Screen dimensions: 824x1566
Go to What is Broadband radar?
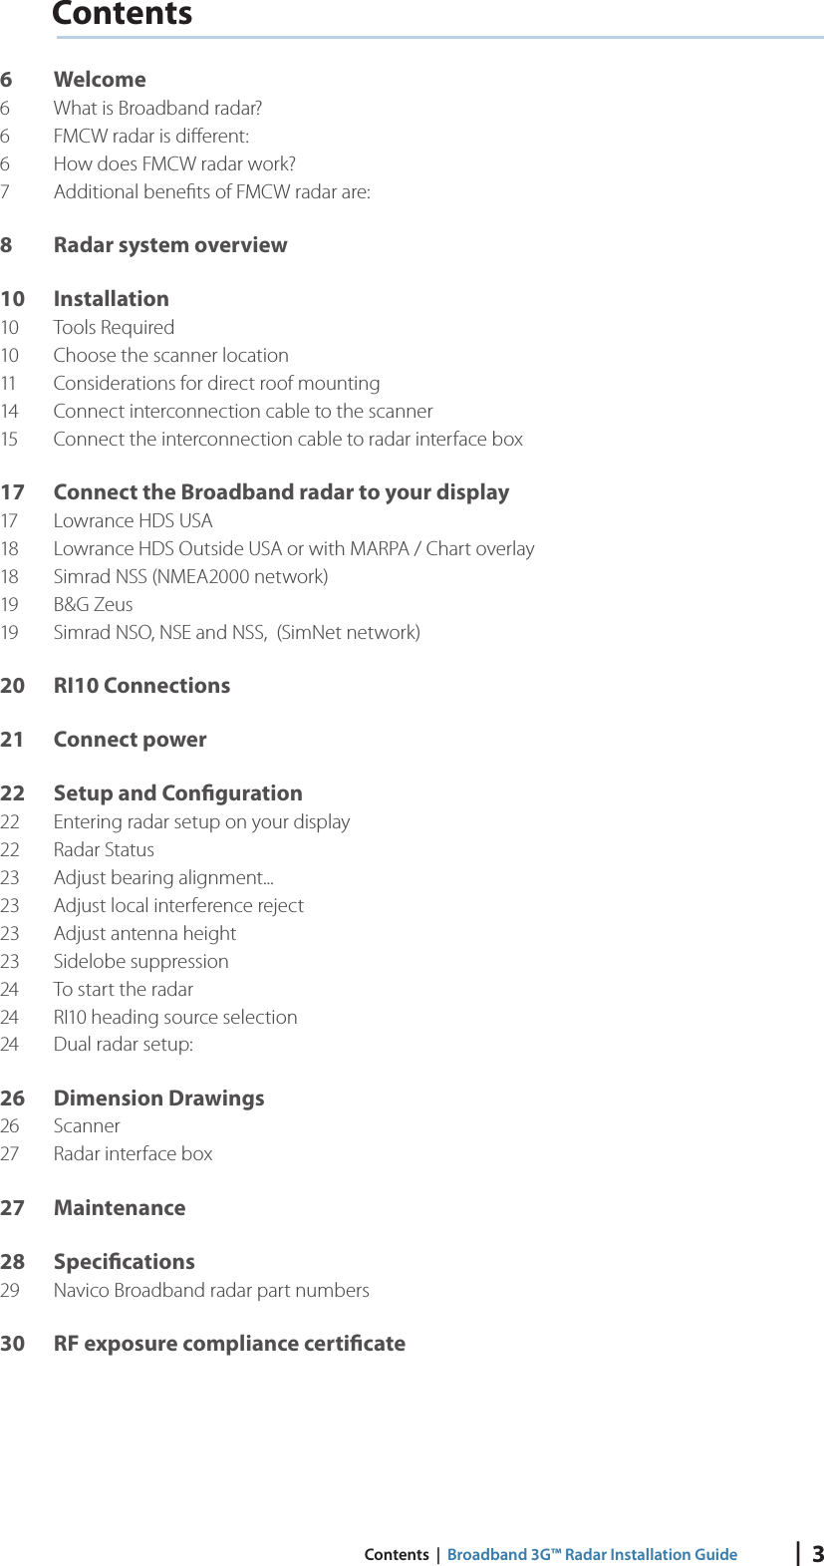click(157, 108)
